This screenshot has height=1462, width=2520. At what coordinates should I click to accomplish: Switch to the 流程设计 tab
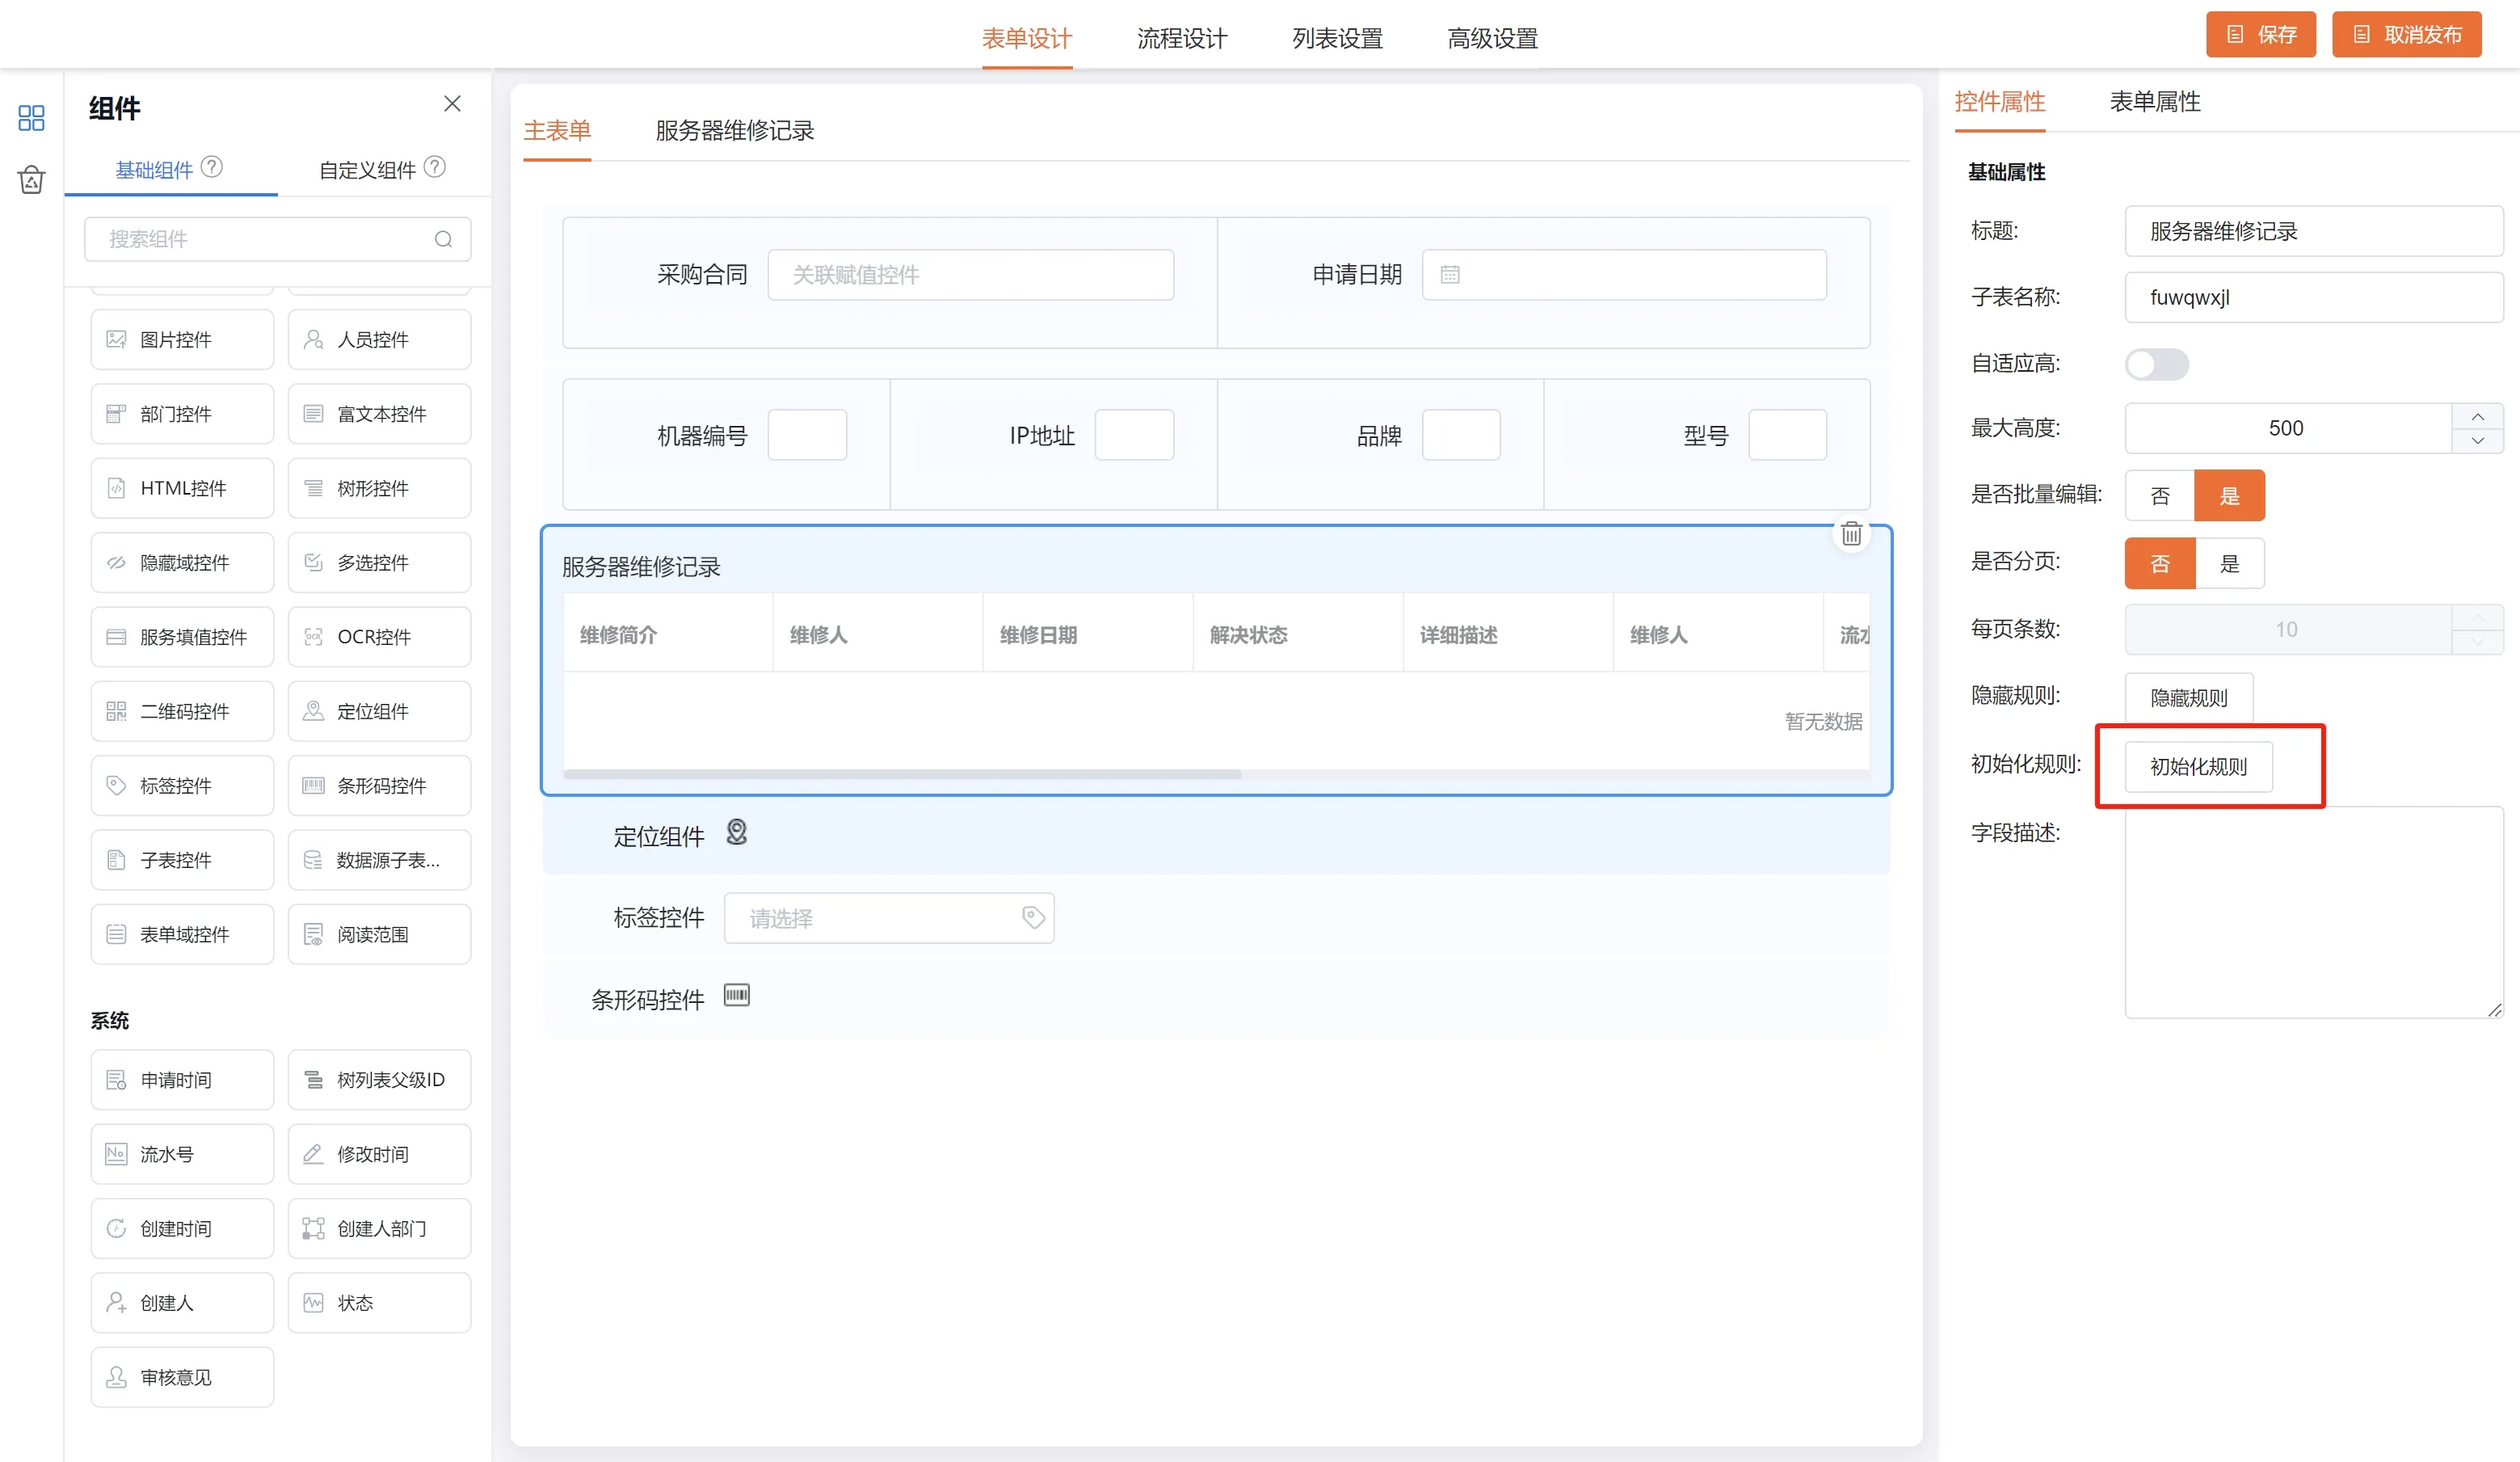[x=1181, y=38]
